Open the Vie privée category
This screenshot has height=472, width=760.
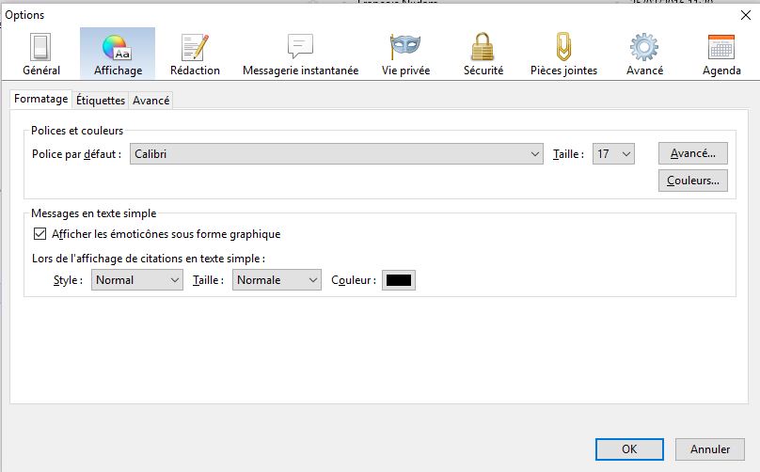(405, 54)
